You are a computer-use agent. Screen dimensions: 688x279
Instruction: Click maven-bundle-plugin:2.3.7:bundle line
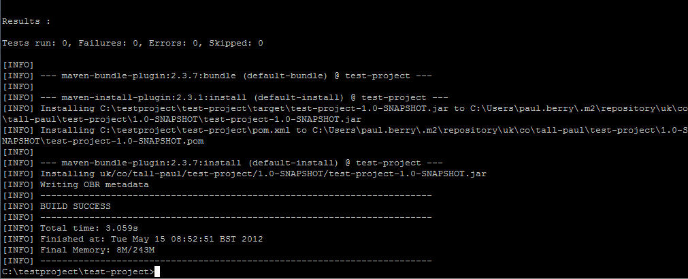217,76
